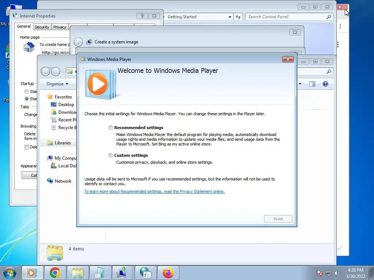
Task: Click the backup taskbar icon with green arrow
Action: click(x=123, y=273)
